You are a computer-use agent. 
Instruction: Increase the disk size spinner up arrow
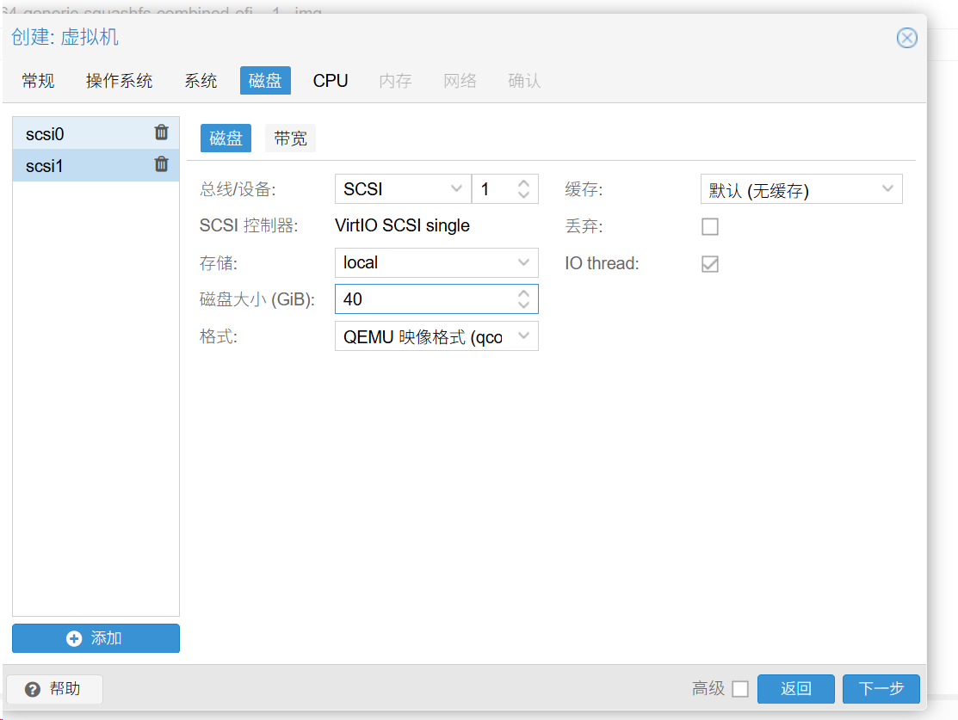tap(523, 293)
